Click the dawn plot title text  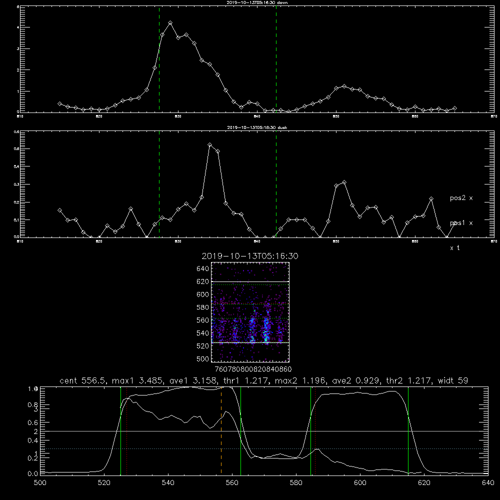257,2
